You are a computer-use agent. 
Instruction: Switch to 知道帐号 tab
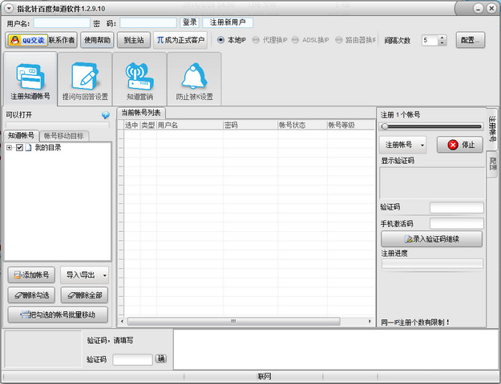coord(21,135)
